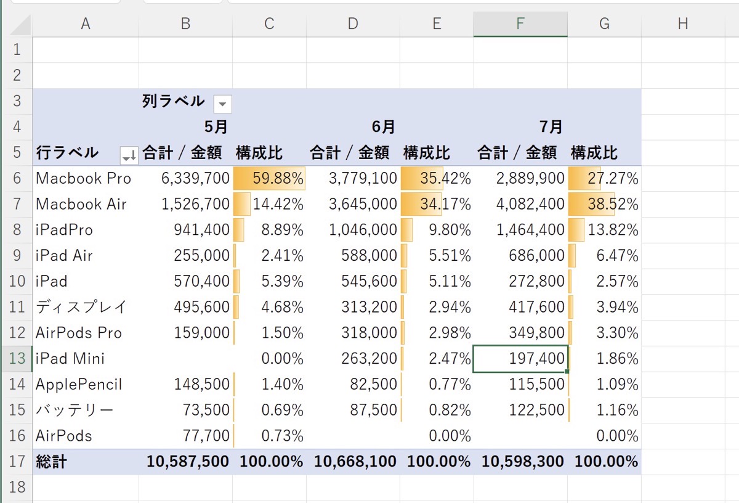739x503 pixels.
Task: Click the 77,700 AirPods value cell
Action: coord(185,436)
